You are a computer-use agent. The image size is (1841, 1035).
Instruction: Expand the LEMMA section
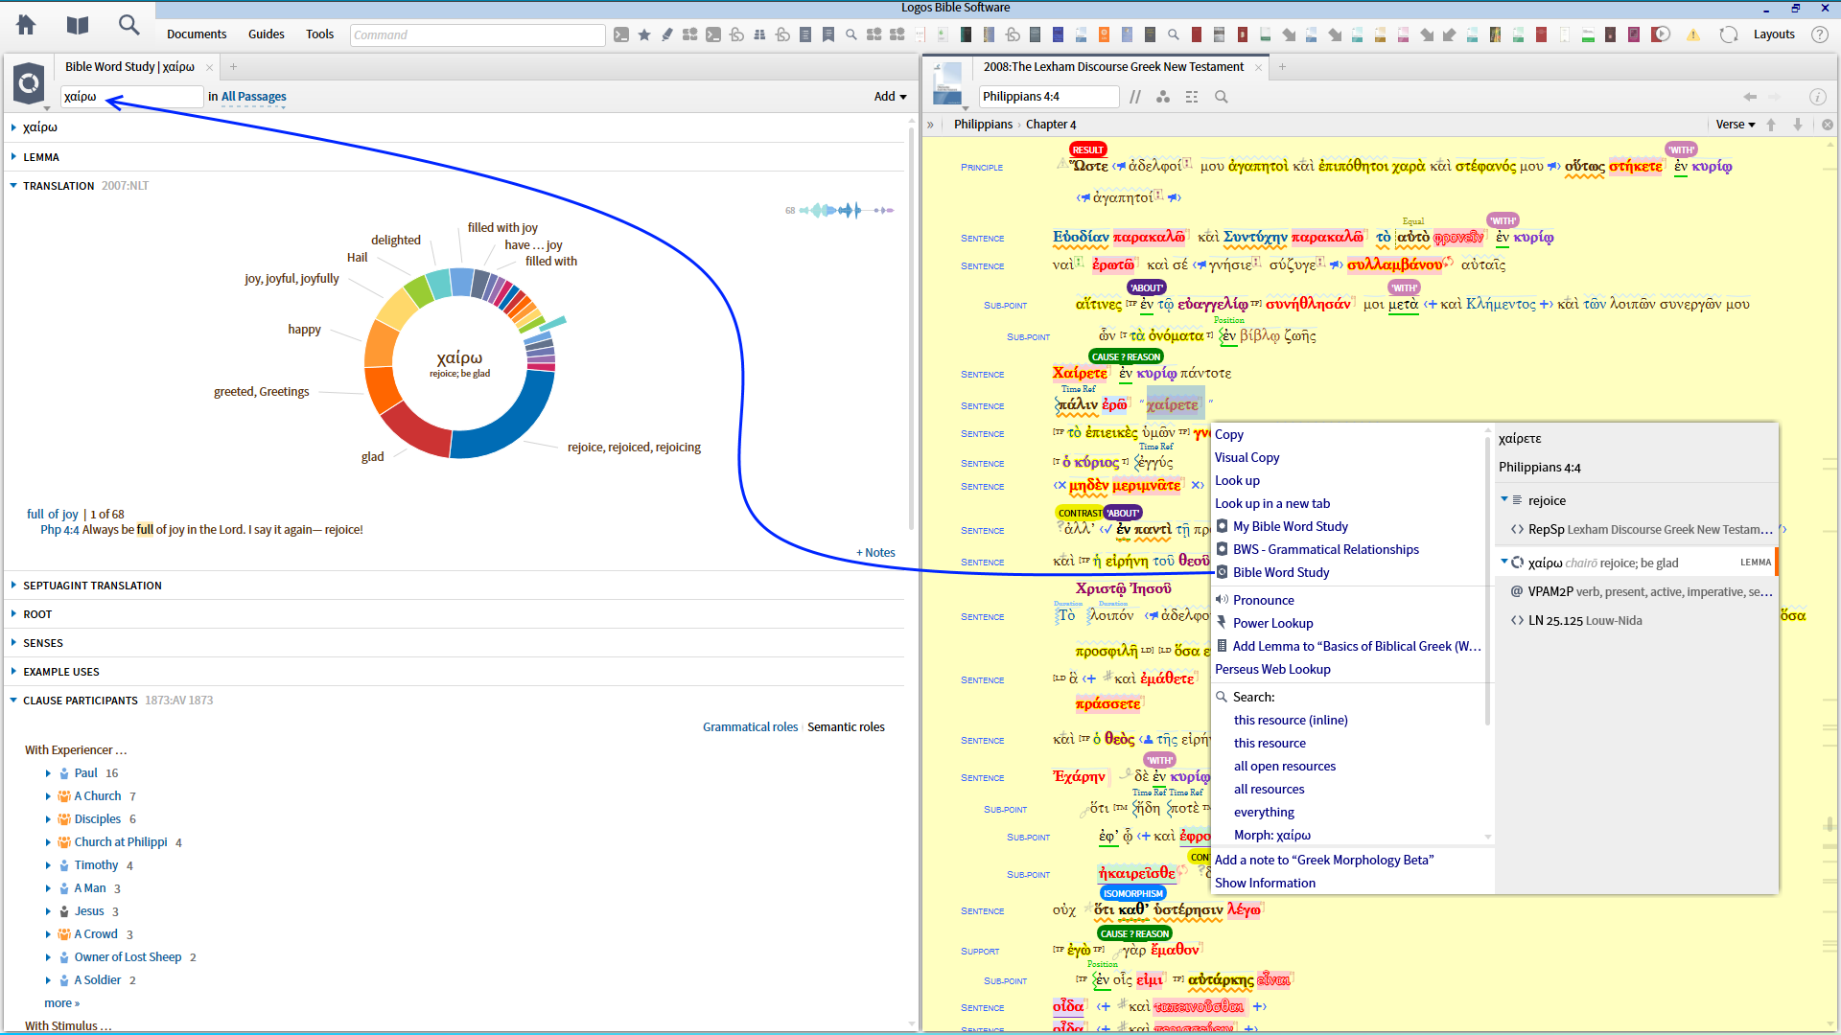click(x=13, y=157)
